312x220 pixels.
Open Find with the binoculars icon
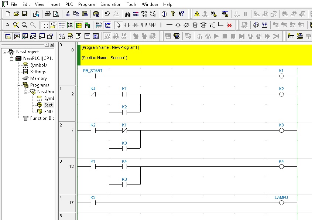[127, 14]
